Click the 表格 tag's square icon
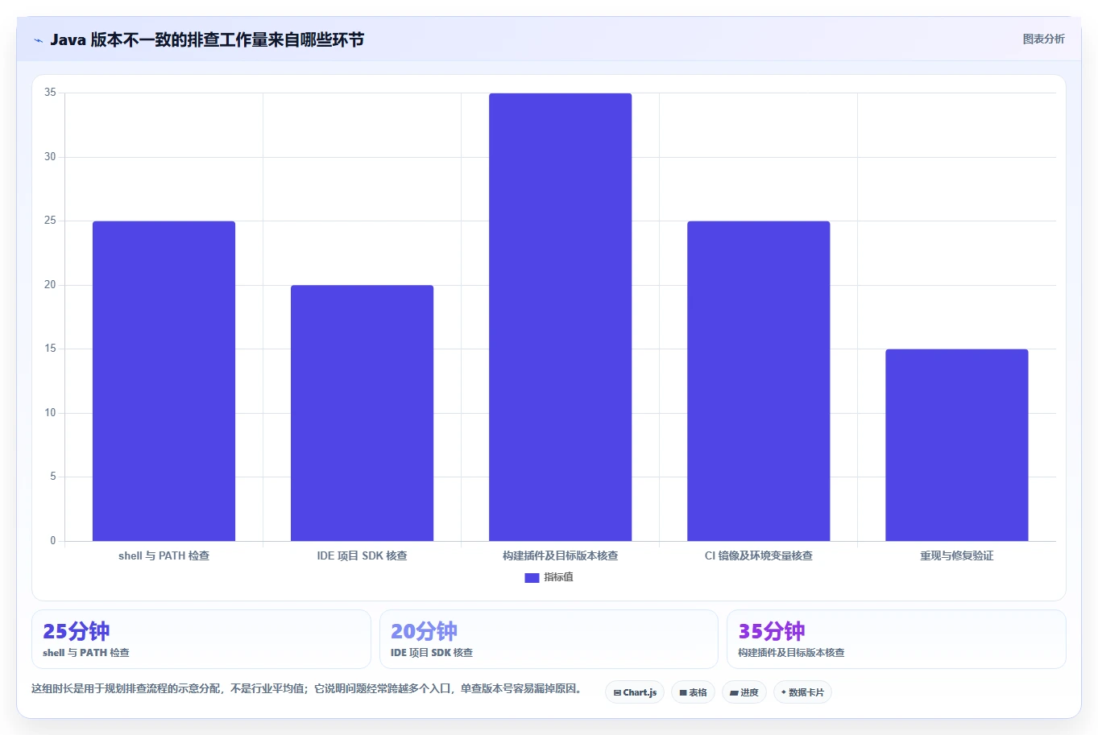The height and width of the screenshot is (735, 1098). 683,693
